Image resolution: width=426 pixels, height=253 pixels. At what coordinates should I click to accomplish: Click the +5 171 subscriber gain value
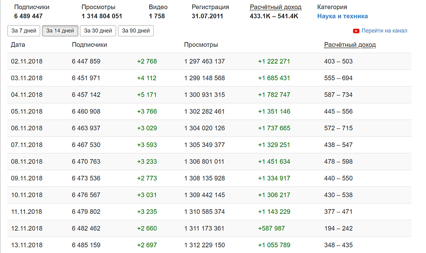(x=147, y=95)
